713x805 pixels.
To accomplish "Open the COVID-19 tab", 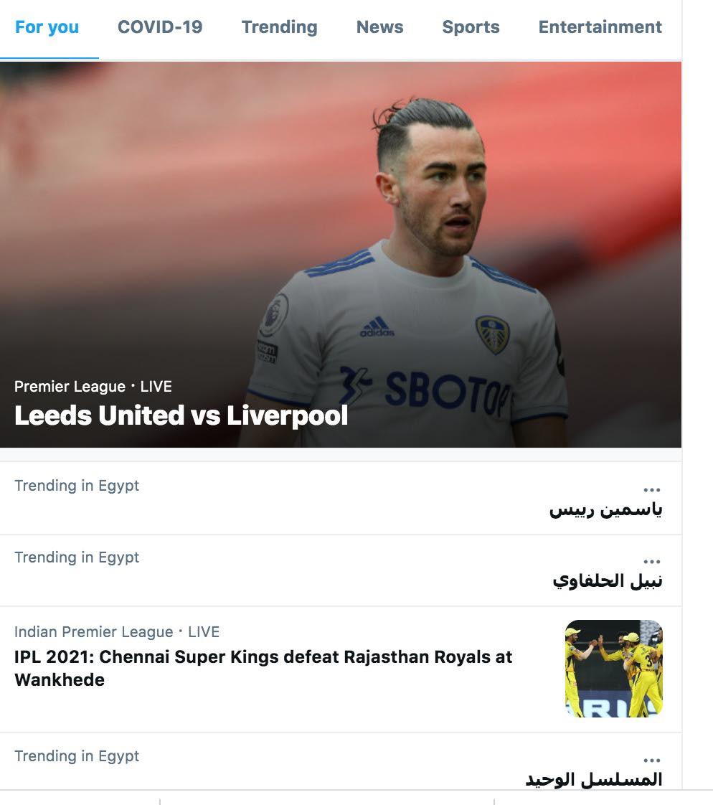I will point(160,27).
